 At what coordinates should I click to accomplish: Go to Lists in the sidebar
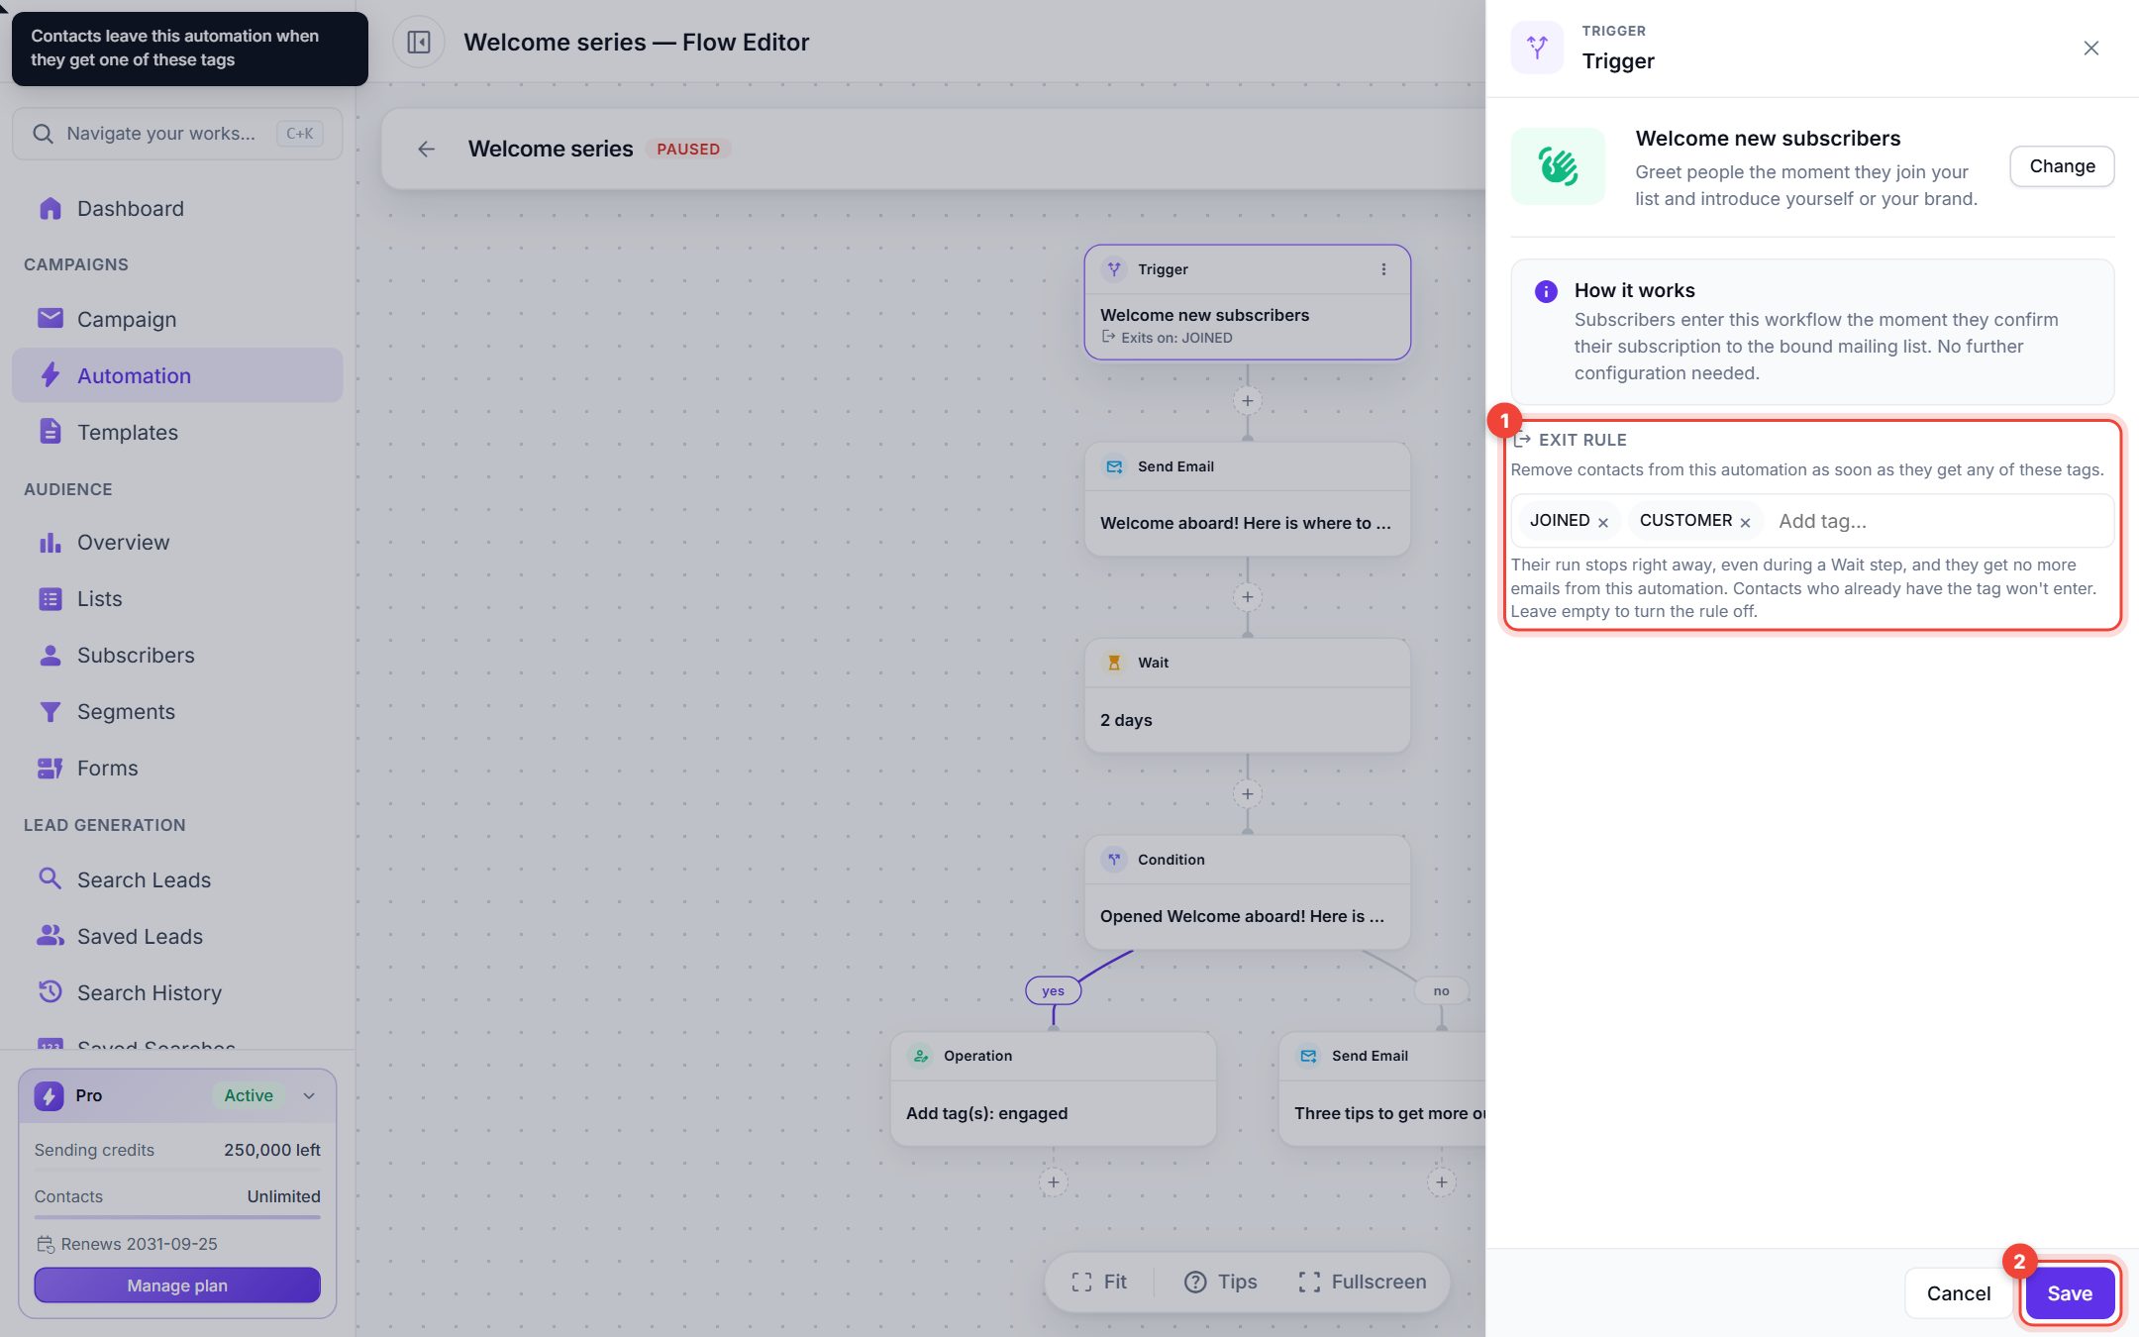(x=177, y=598)
